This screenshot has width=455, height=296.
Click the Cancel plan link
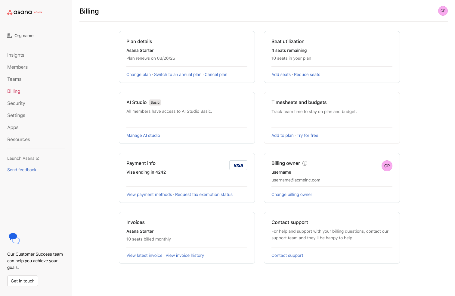pos(216,74)
